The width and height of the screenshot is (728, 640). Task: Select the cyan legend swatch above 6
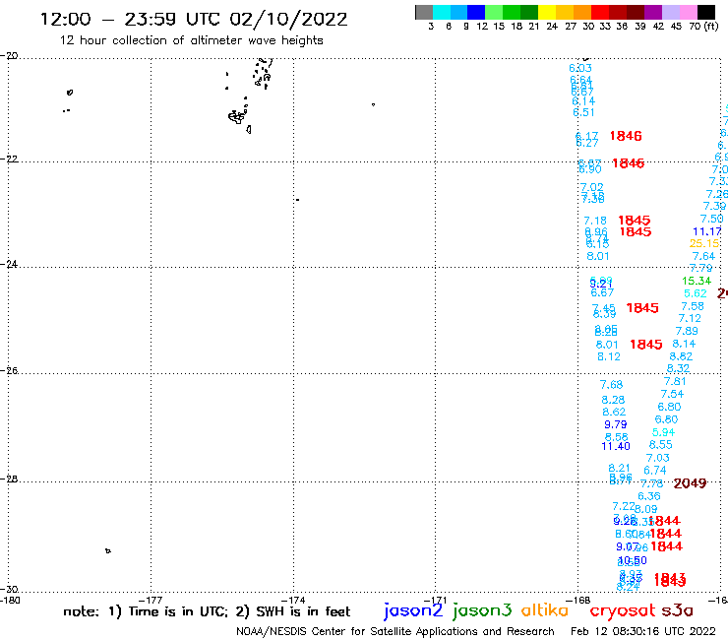tap(442, 12)
